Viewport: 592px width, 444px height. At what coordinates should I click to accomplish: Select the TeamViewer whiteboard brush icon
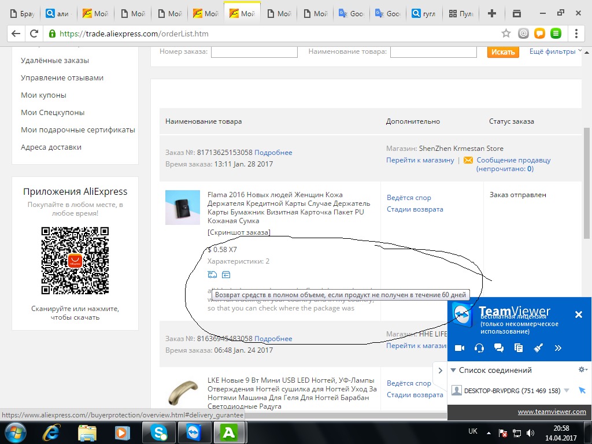(538, 348)
